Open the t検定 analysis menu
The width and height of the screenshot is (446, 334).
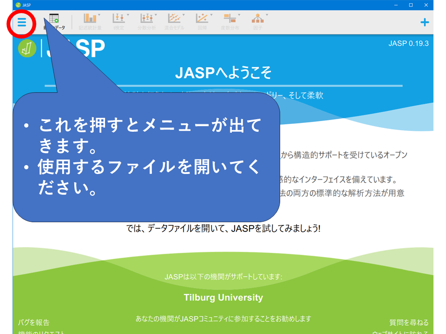[x=119, y=22]
